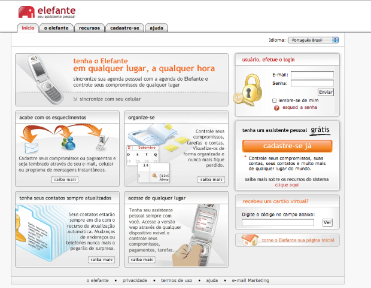The image size is (371, 288).
Task: Click footer link termos de uso
Action: pos(177,280)
